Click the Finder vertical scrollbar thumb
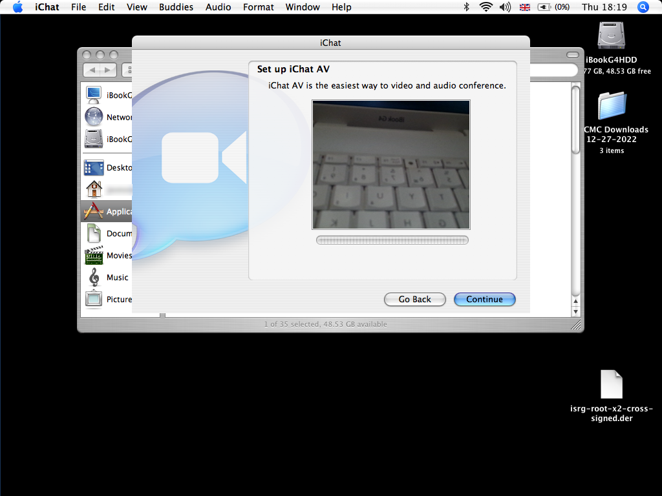Viewport: 662px width, 496px height. pyautogui.click(x=575, y=119)
